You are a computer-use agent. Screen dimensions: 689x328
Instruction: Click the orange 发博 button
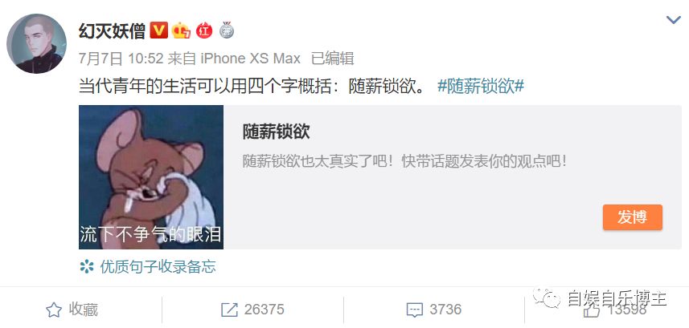632,217
